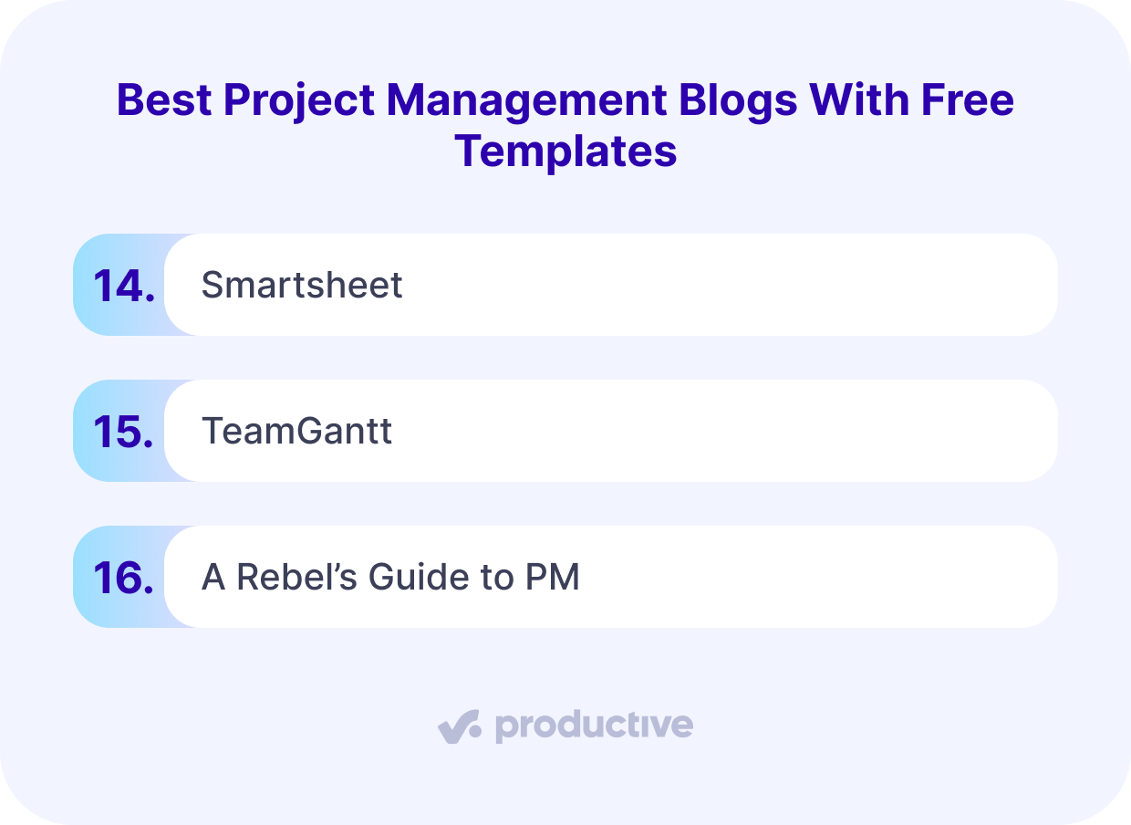Open the TeamGantt list entry
The image size is (1131, 825).
(297, 432)
